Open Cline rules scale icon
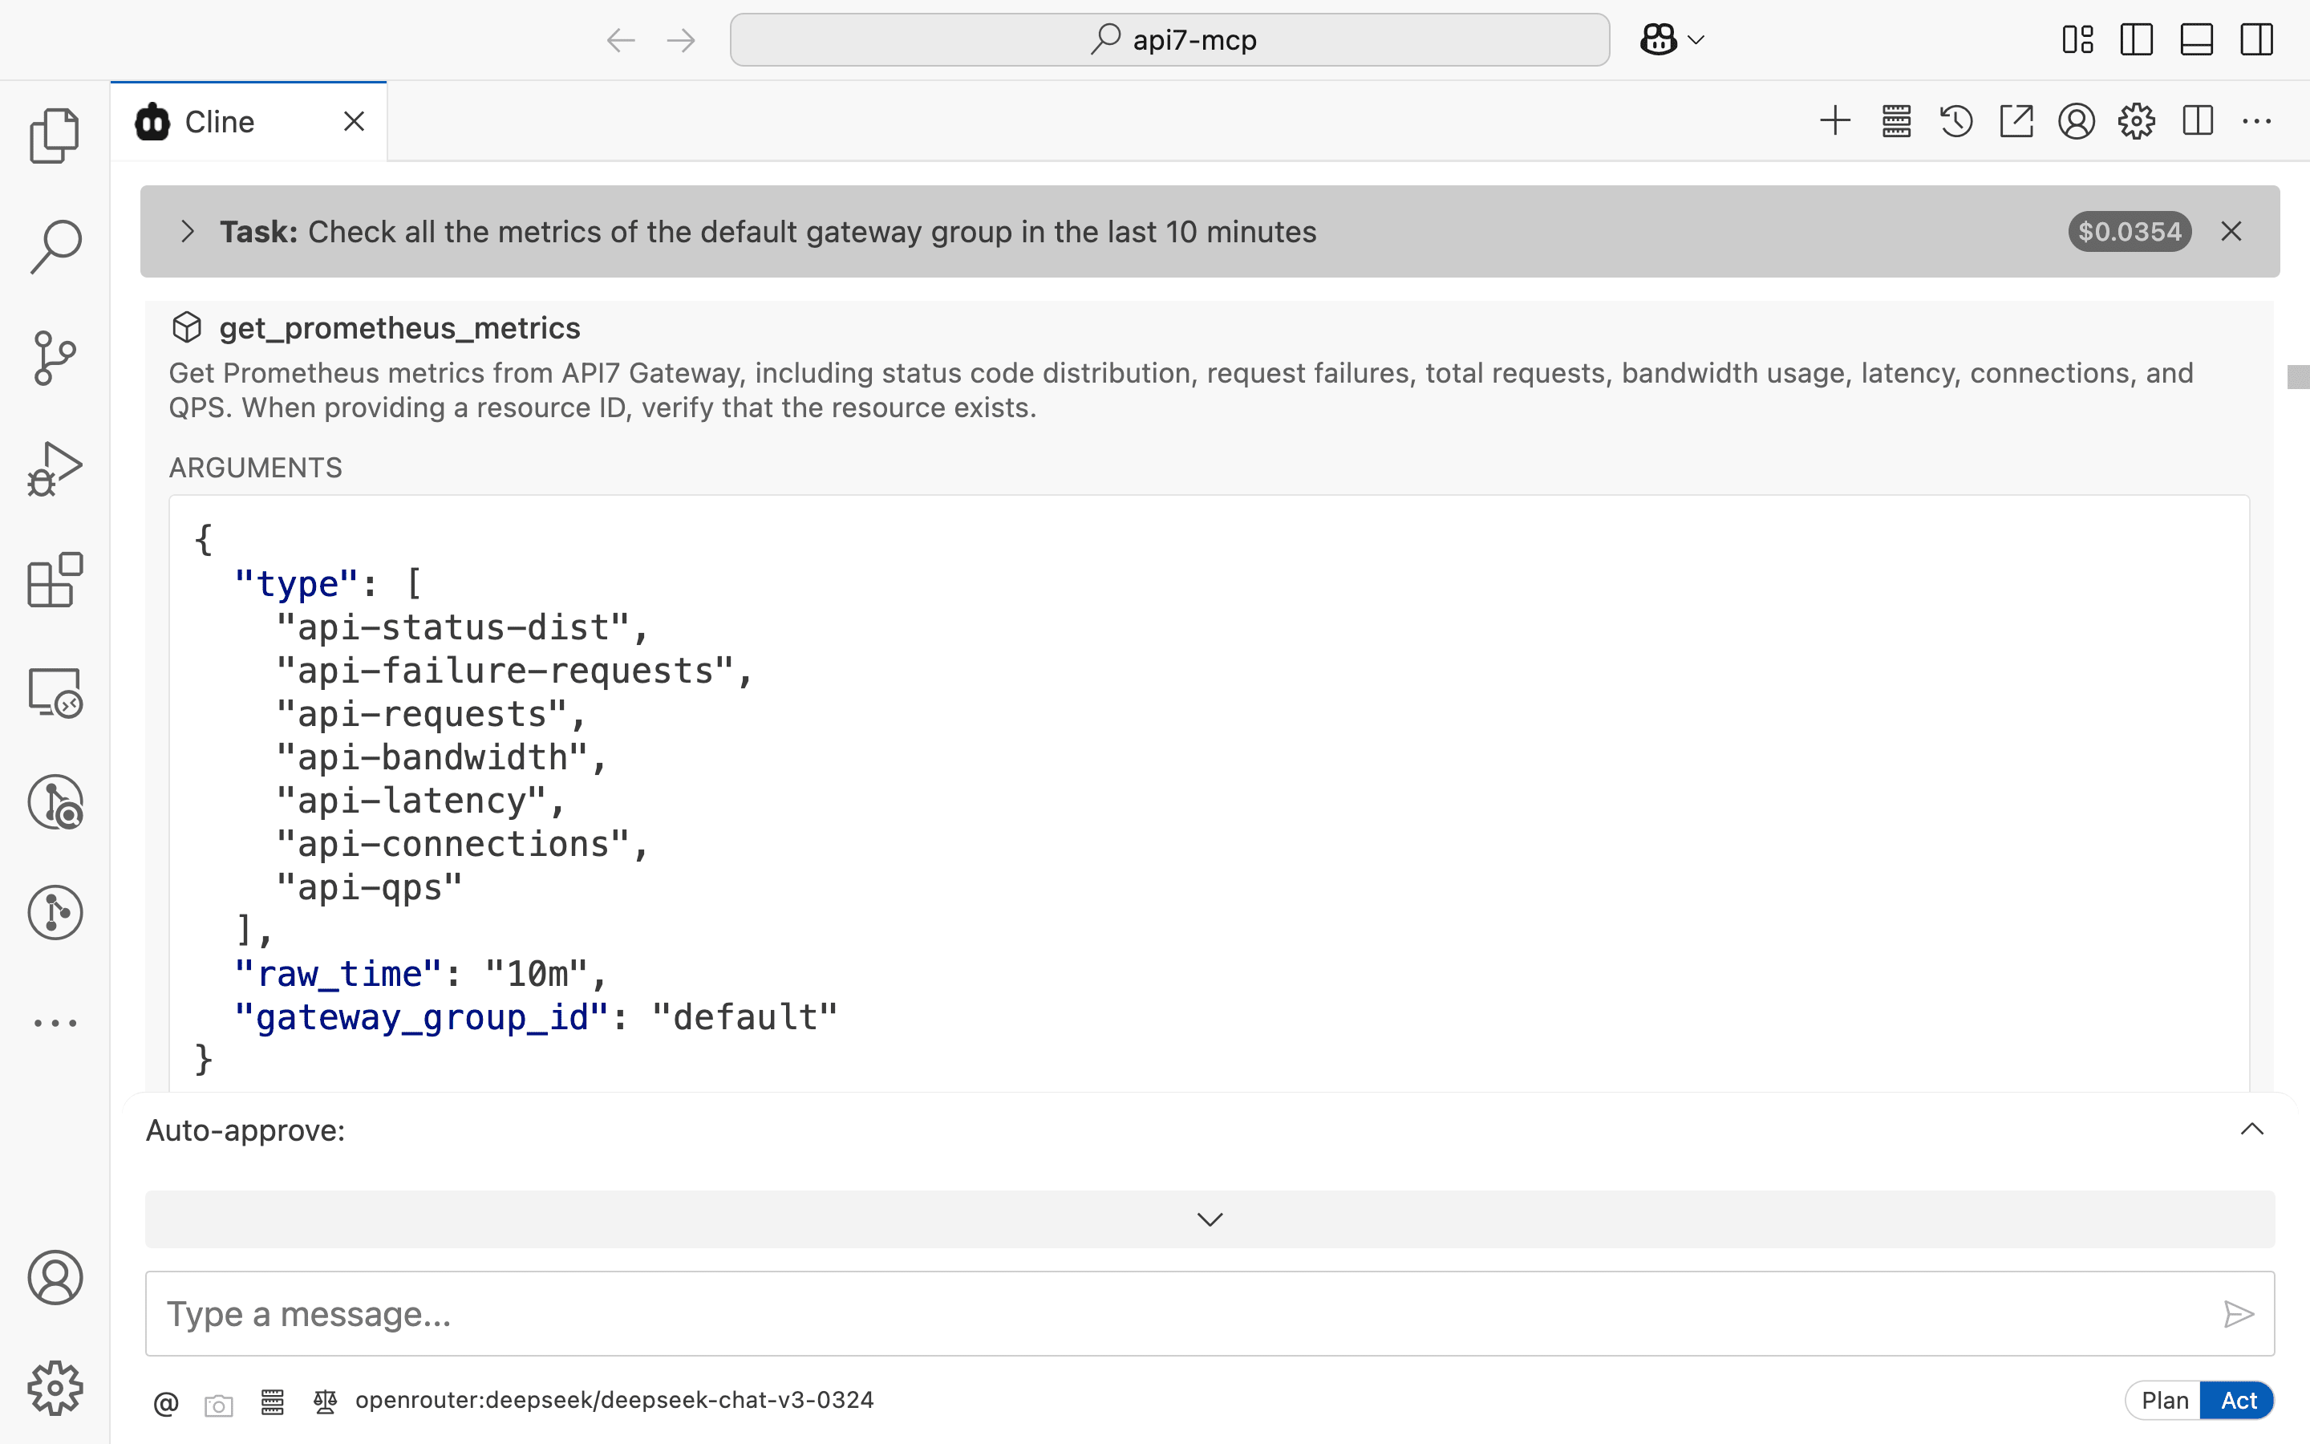This screenshot has height=1444, width=2310. [x=325, y=1401]
